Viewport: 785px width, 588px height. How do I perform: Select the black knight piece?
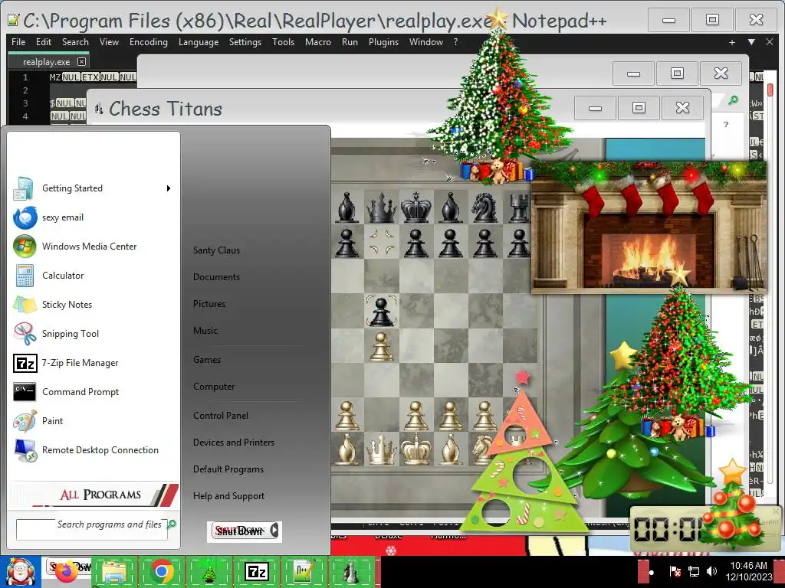(484, 207)
